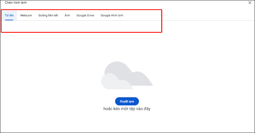This screenshot has width=255, height=133.
Task: Select the photos source tab labeled Ảnh
Action: tap(67, 15)
